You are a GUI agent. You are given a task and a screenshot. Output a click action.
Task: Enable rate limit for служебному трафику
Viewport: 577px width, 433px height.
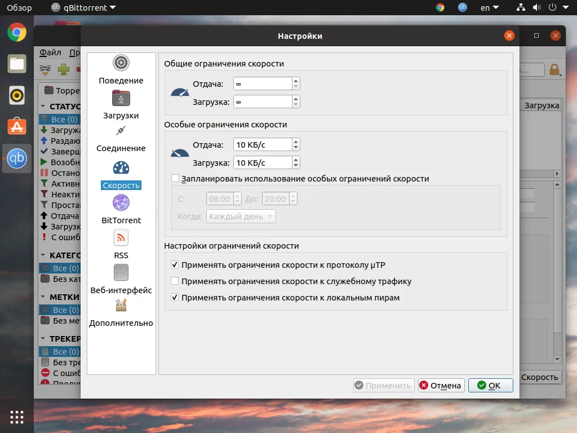pyautogui.click(x=175, y=281)
